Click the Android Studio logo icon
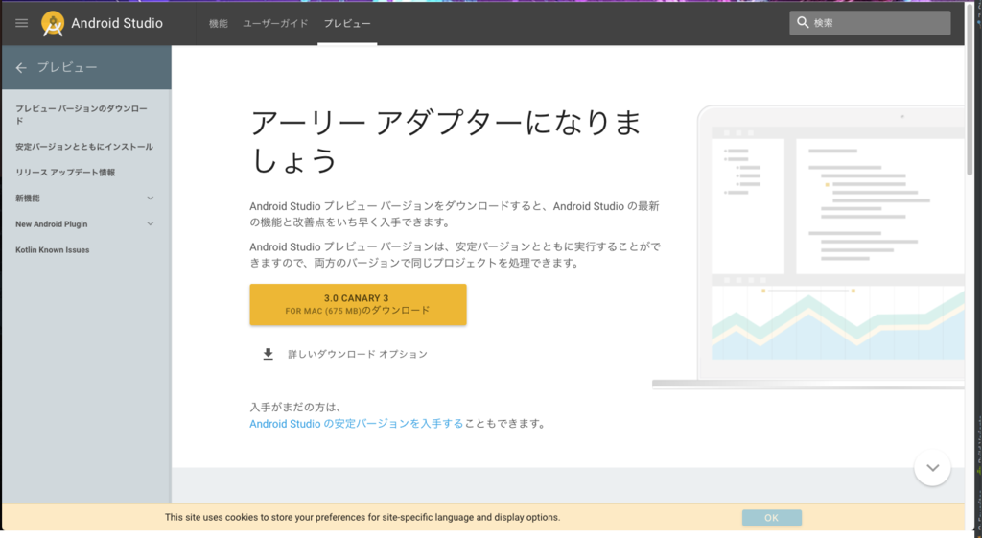Screen dimensions: 982x538 53,24
